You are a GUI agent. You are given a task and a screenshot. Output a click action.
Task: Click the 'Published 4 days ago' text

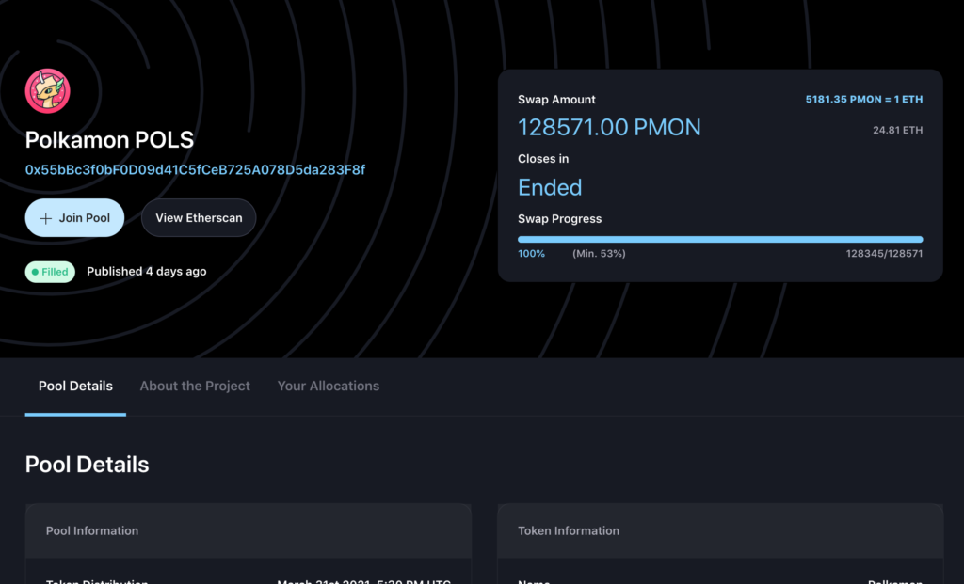(146, 272)
